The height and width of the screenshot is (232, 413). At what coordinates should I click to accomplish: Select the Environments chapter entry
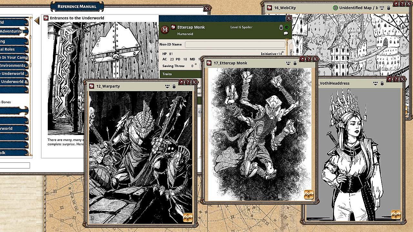(x=14, y=65)
